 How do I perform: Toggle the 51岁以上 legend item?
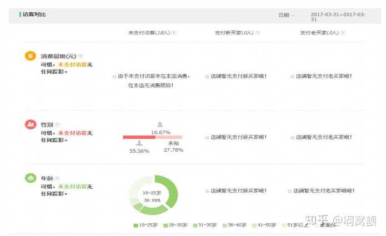pos(295,225)
